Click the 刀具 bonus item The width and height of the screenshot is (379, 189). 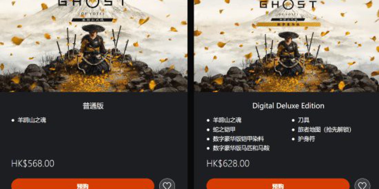tap(304, 120)
